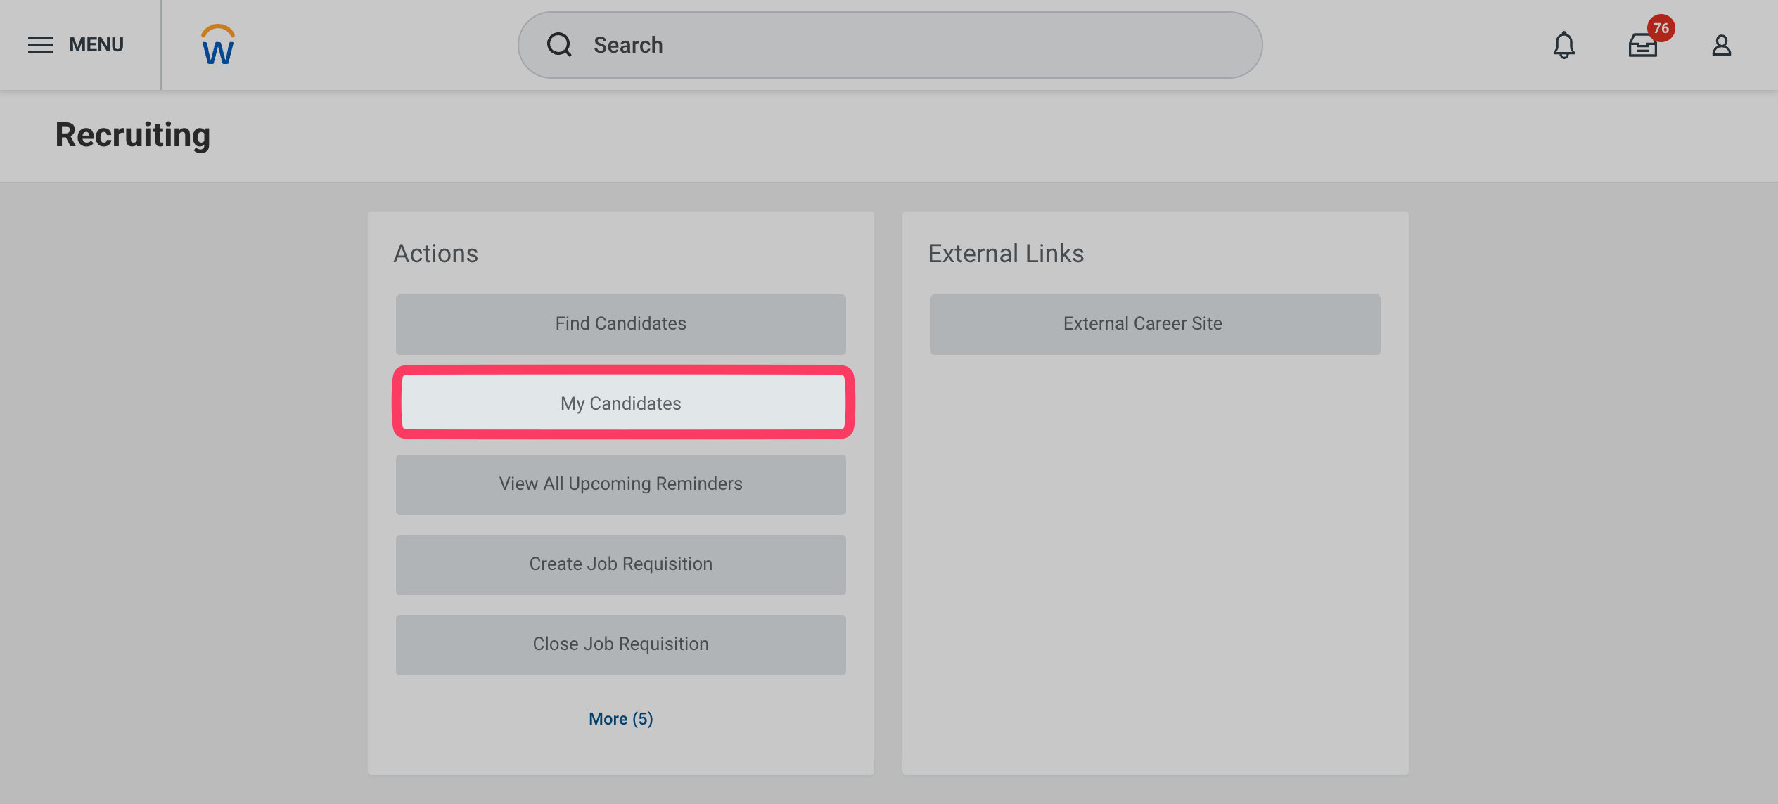Click the Actions card heading
This screenshot has width=1778, height=804.
pos(436,254)
